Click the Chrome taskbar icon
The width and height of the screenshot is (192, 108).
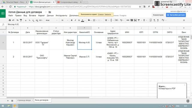15,106
